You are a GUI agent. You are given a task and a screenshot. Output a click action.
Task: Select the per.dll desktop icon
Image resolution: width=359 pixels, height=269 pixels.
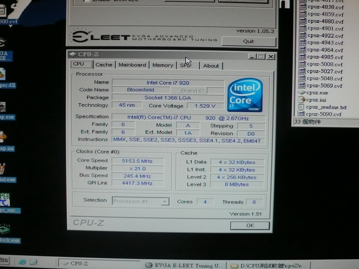tap(3, 74)
